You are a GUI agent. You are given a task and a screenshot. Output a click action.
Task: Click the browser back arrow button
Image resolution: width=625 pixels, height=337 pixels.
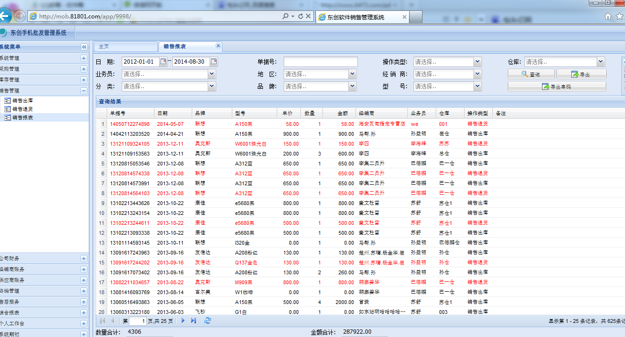coord(5,16)
